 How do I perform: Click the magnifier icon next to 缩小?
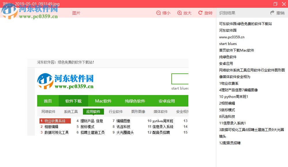coord(159,13)
